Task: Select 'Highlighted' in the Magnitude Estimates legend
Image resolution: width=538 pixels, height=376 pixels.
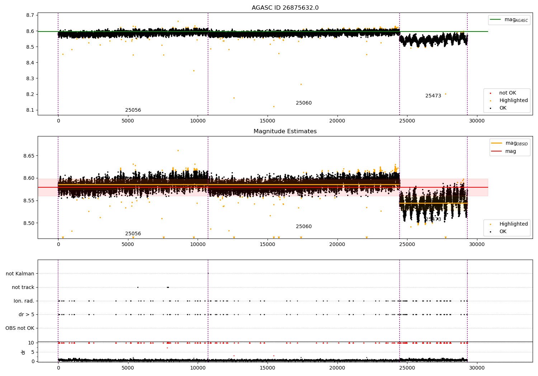Action: click(x=514, y=224)
